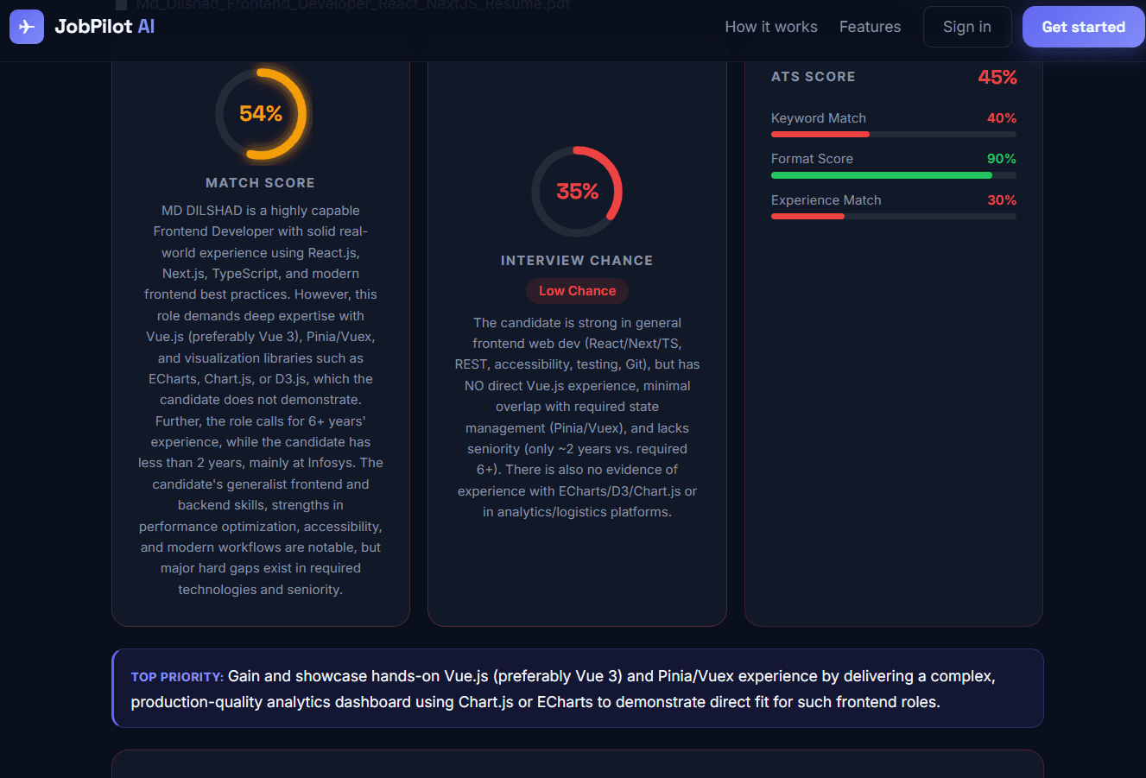Click the Format Score label
This screenshot has width=1146, height=778.
pyautogui.click(x=812, y=159)
